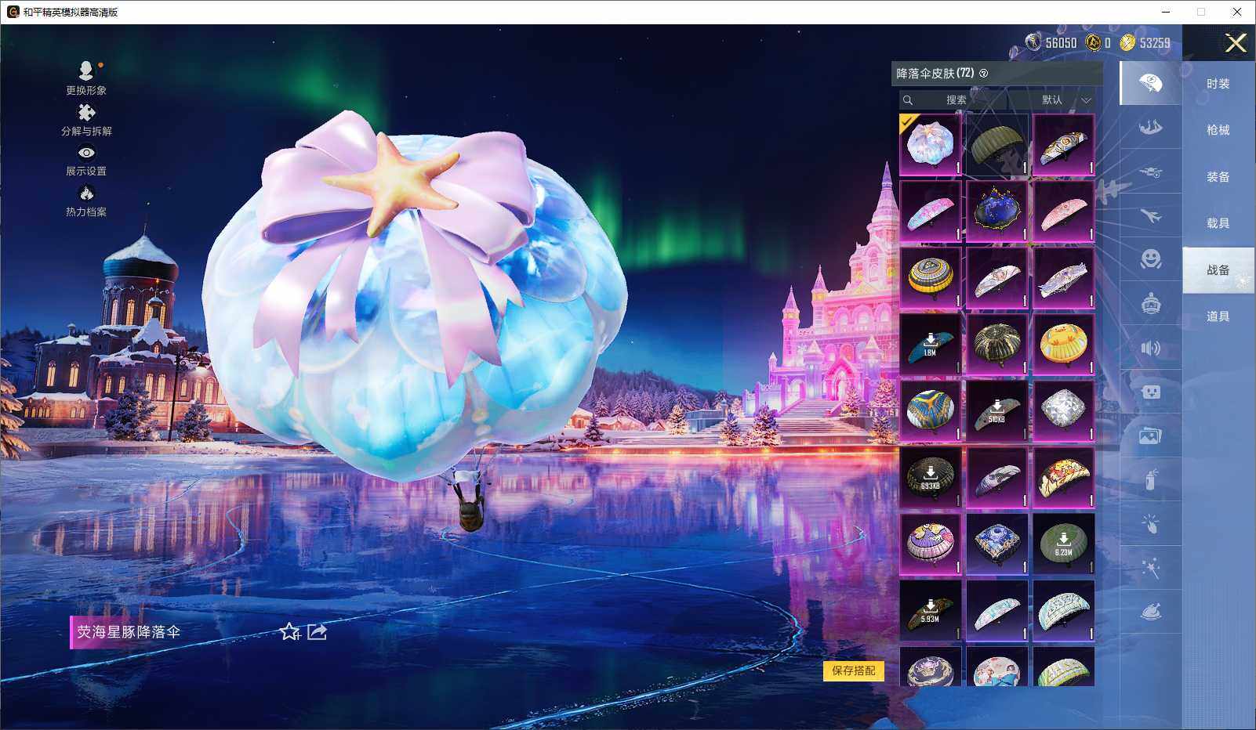
Task: Open the drone category icon
Action: [1150, 172]
